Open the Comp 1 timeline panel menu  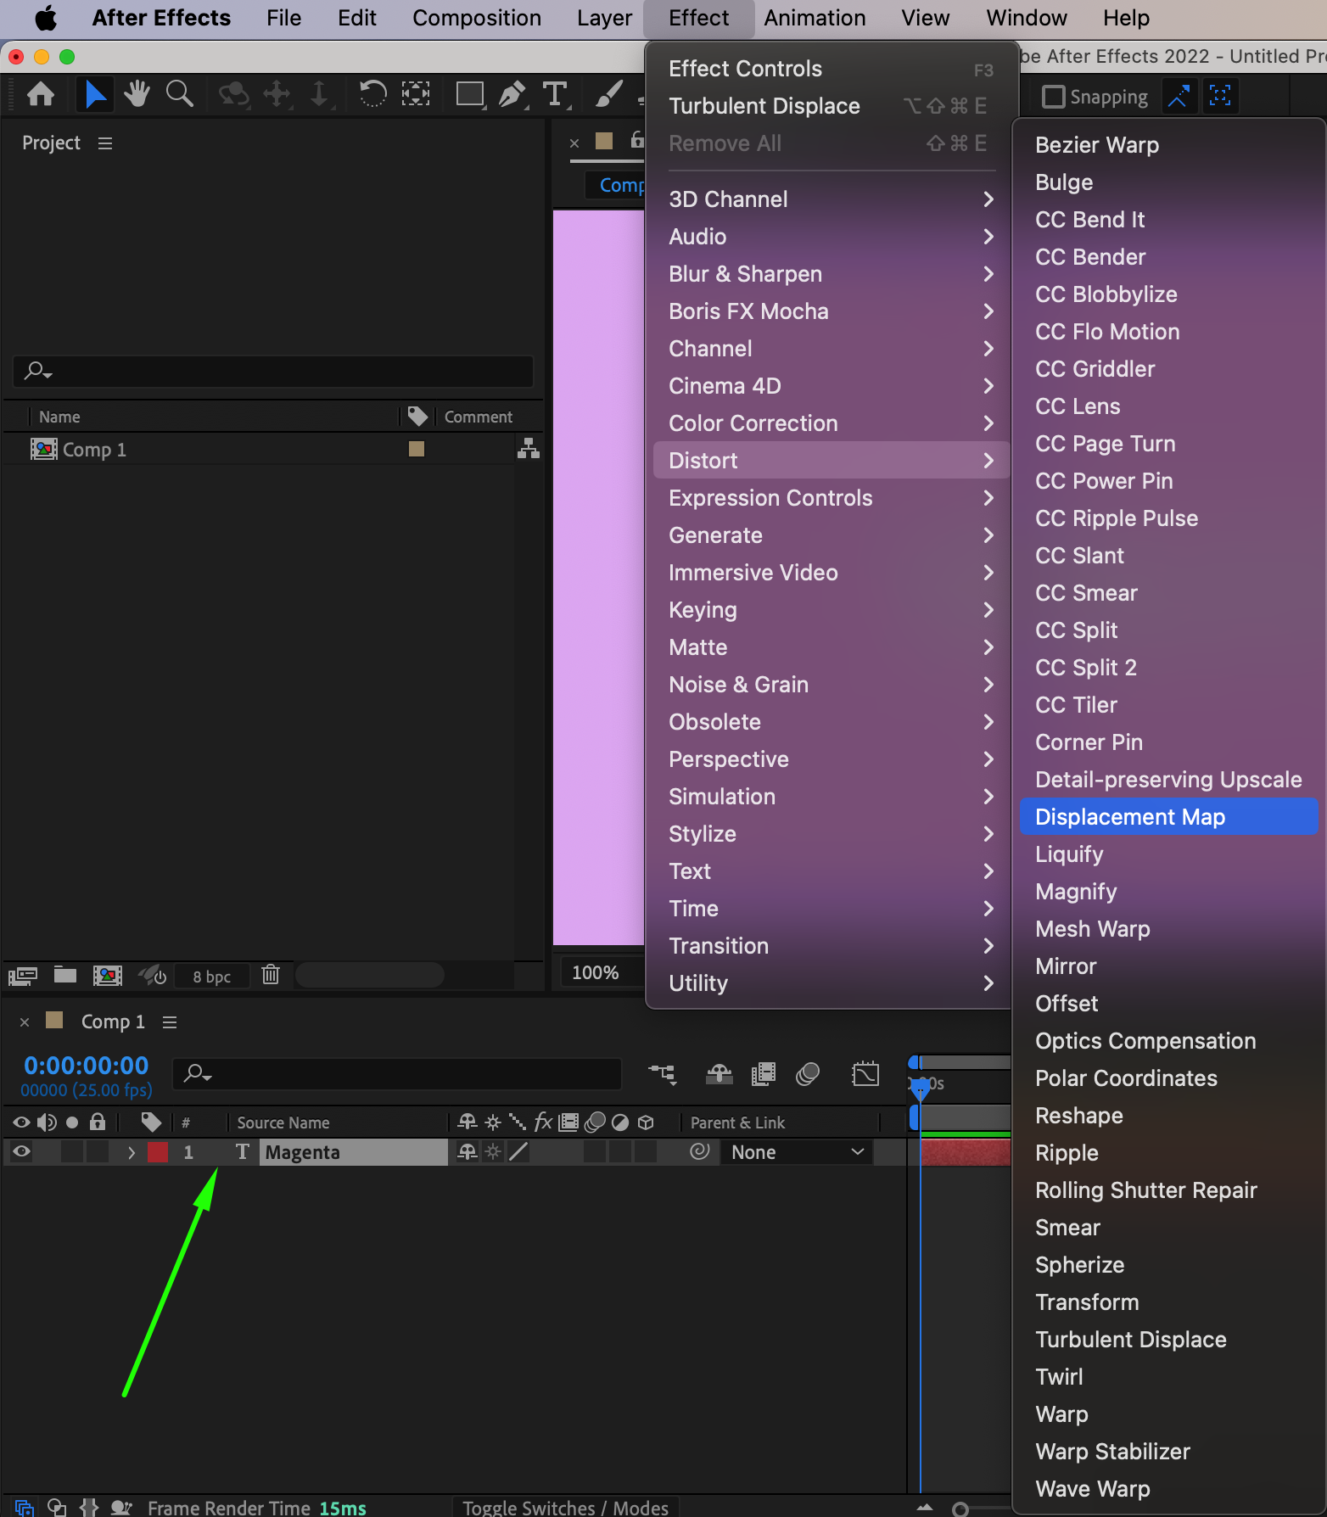[170, 1022]
